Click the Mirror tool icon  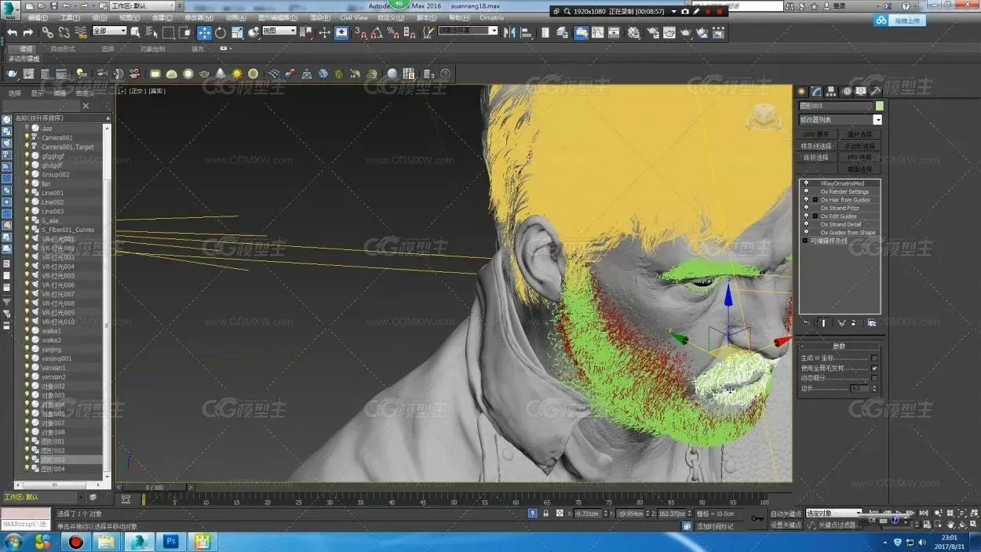pyautogui.click(x=509, y=32)
